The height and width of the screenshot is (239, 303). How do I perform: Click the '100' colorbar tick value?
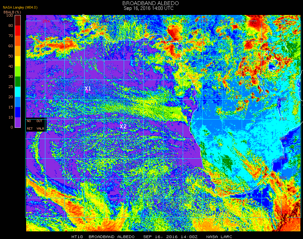[x=10, y=15]
